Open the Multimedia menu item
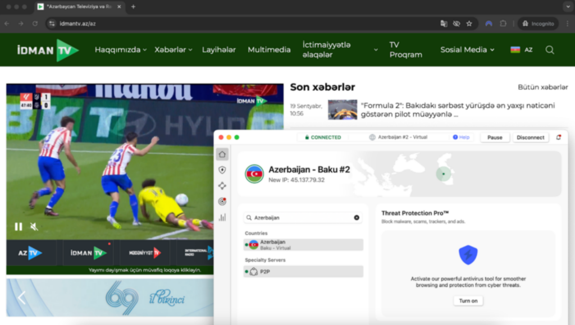This screenshot has width=575, height=325. 269,50
